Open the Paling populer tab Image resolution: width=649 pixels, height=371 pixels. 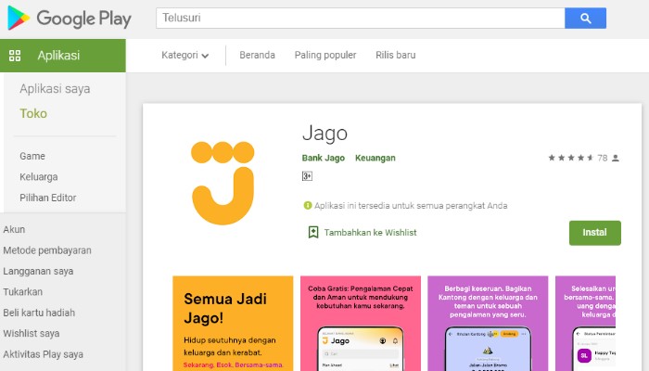pyautogui.click(x=325, y=55)
